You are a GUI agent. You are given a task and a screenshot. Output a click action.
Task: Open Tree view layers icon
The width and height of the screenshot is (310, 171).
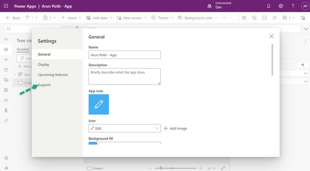[x=6, y=50]
